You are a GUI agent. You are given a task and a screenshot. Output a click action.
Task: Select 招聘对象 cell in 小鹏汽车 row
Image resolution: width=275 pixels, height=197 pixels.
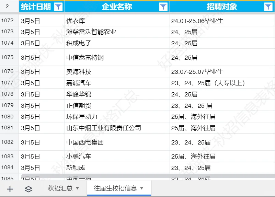tap(222, 156)
